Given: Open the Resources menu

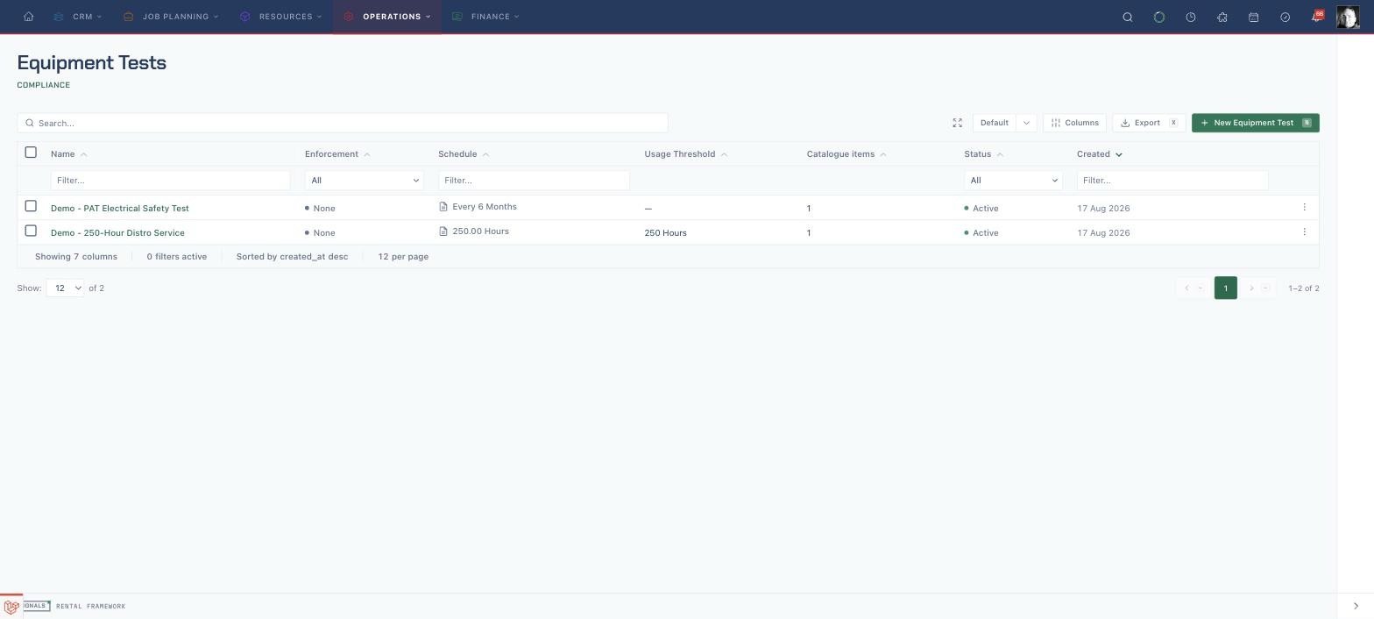Looking at the screenshot, I should pos(281,17).
